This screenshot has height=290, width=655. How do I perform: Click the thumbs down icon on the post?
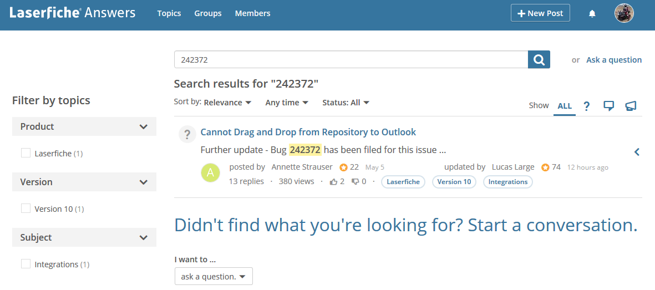(x=355, y=182)
